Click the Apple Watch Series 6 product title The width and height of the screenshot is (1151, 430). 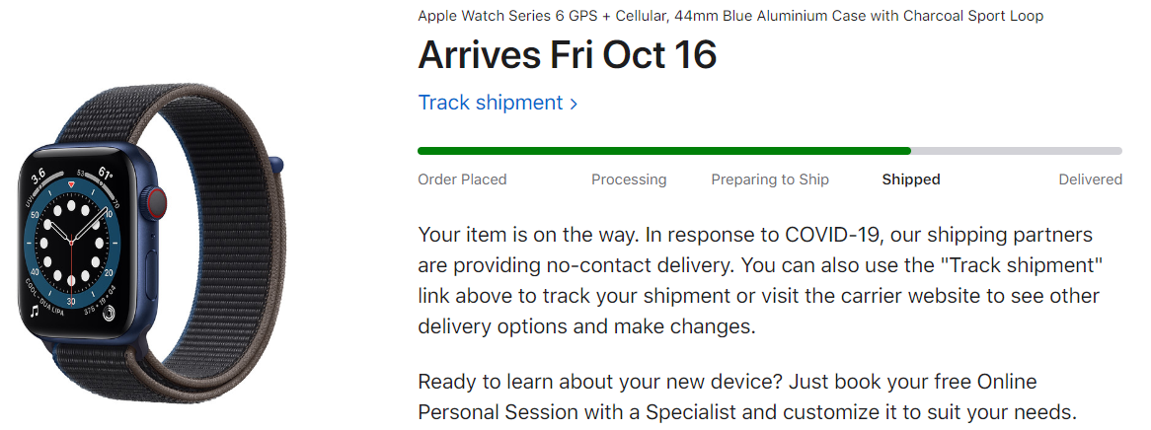coord(730,16)
